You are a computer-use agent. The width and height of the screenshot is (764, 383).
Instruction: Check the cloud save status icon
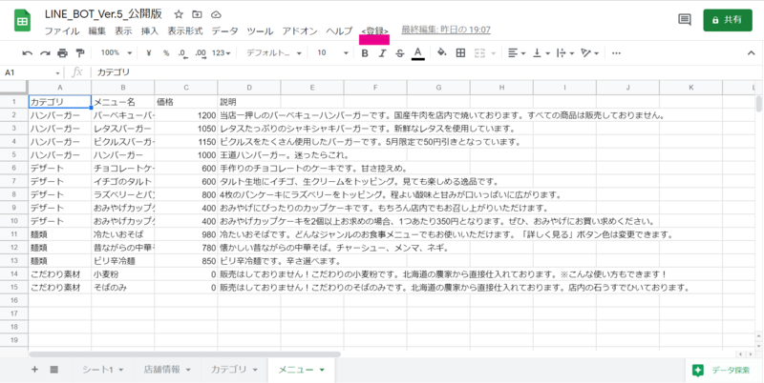click(x=217, y=14)
